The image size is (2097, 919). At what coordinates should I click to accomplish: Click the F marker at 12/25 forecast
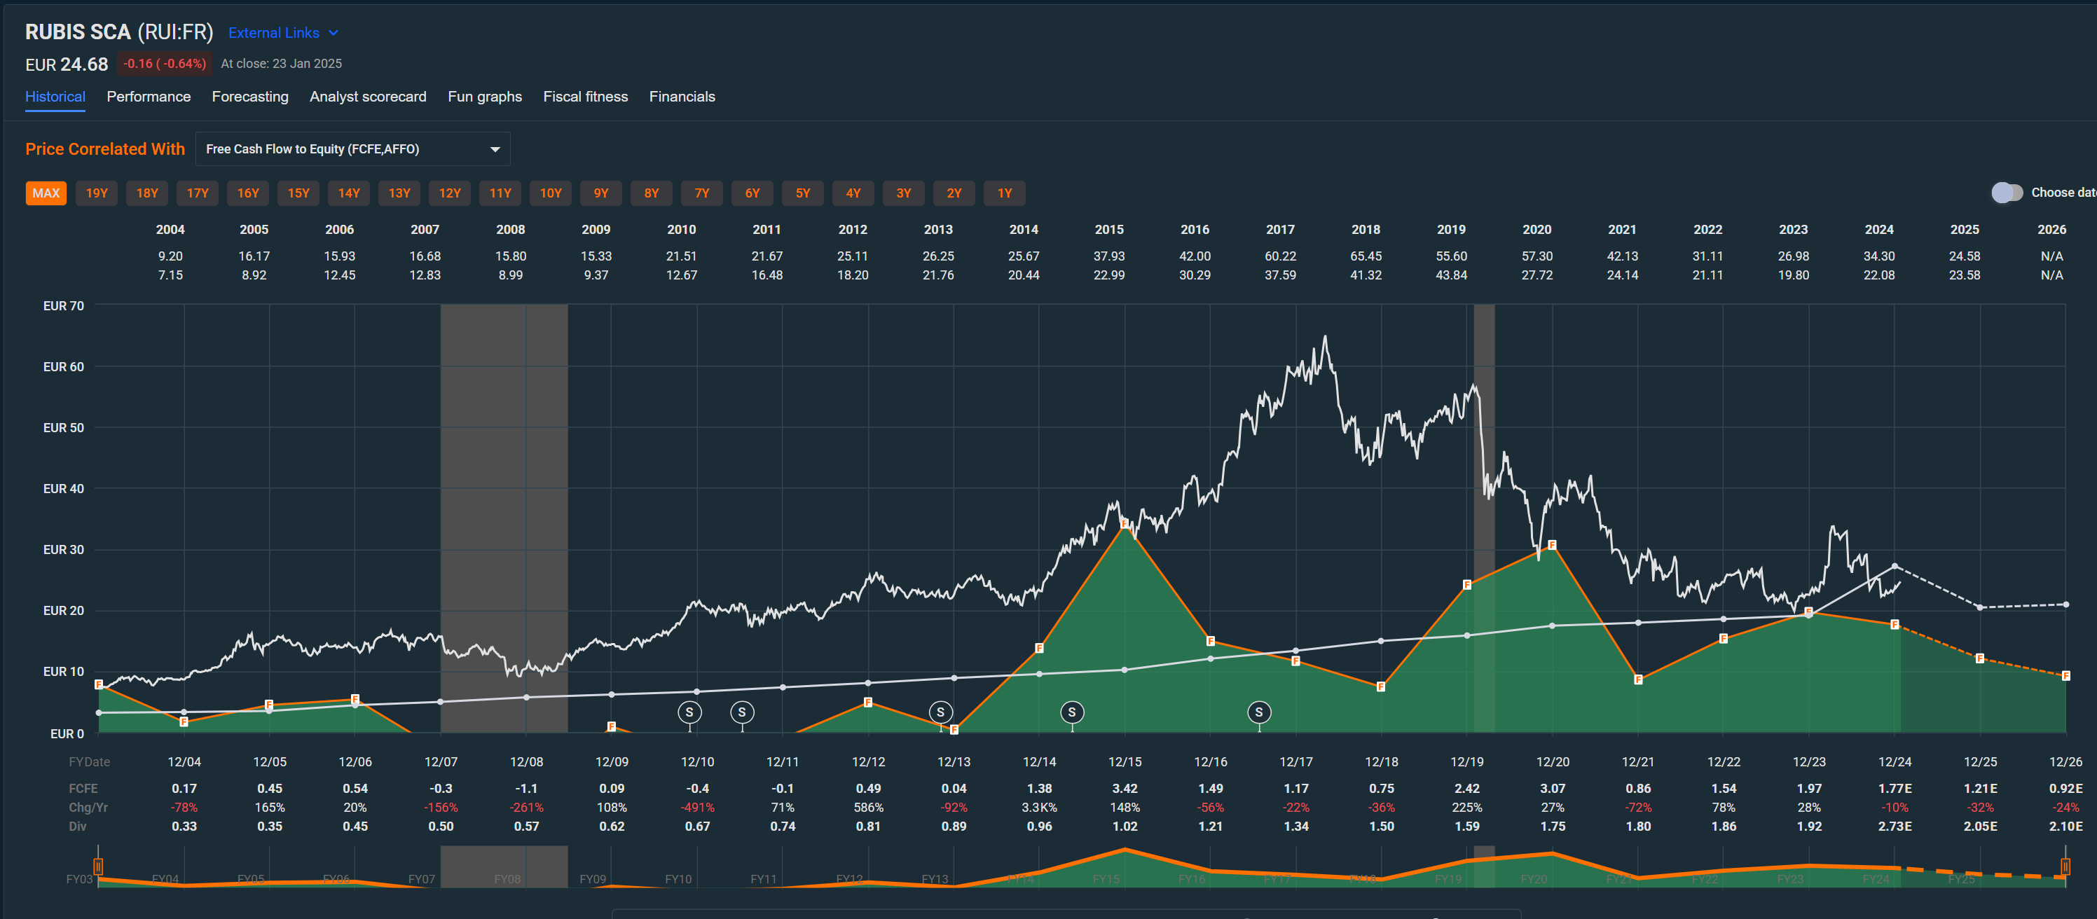(x=1980, y=658)
